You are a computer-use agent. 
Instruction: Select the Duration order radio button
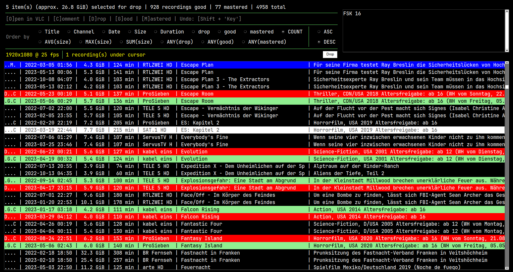pyautogui.click(x=156, y=32)
